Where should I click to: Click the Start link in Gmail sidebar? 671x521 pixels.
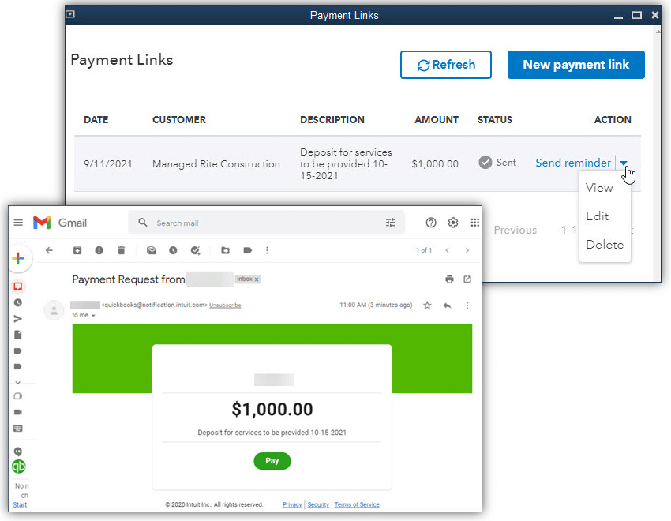coord(20,504)
